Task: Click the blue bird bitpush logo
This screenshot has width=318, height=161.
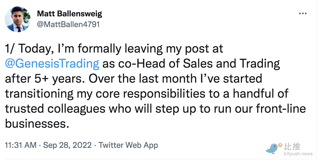Action: 271,148
